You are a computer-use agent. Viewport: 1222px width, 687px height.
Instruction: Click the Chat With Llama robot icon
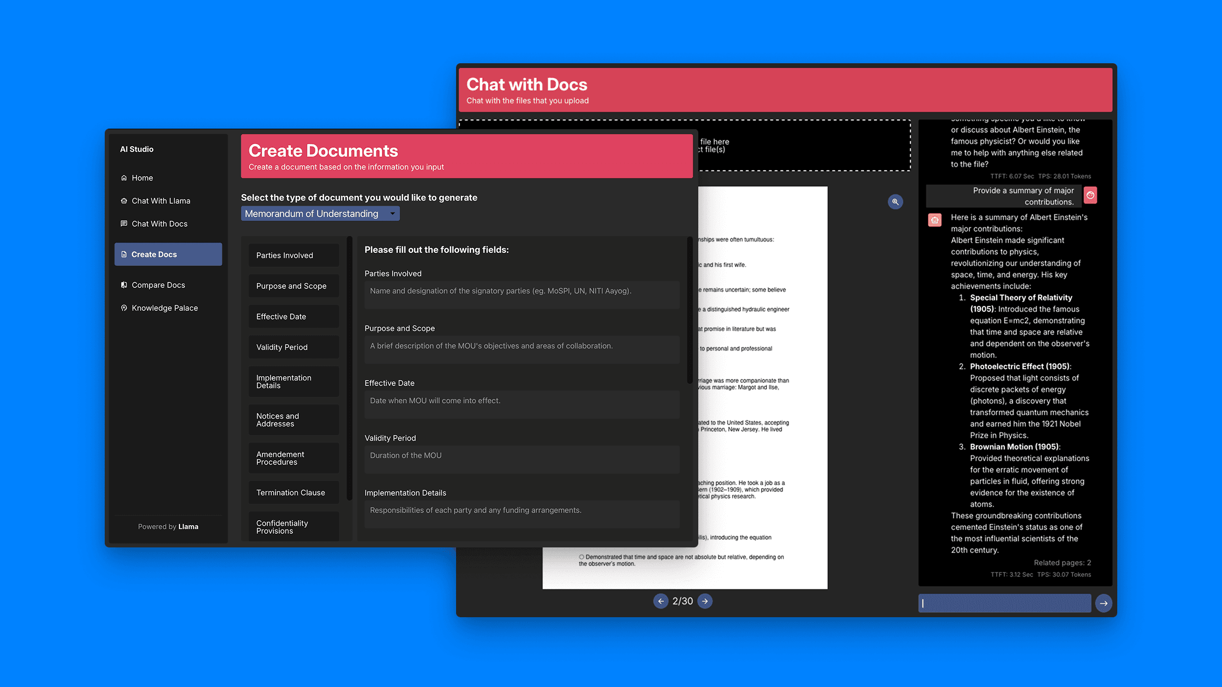[124, 201]
